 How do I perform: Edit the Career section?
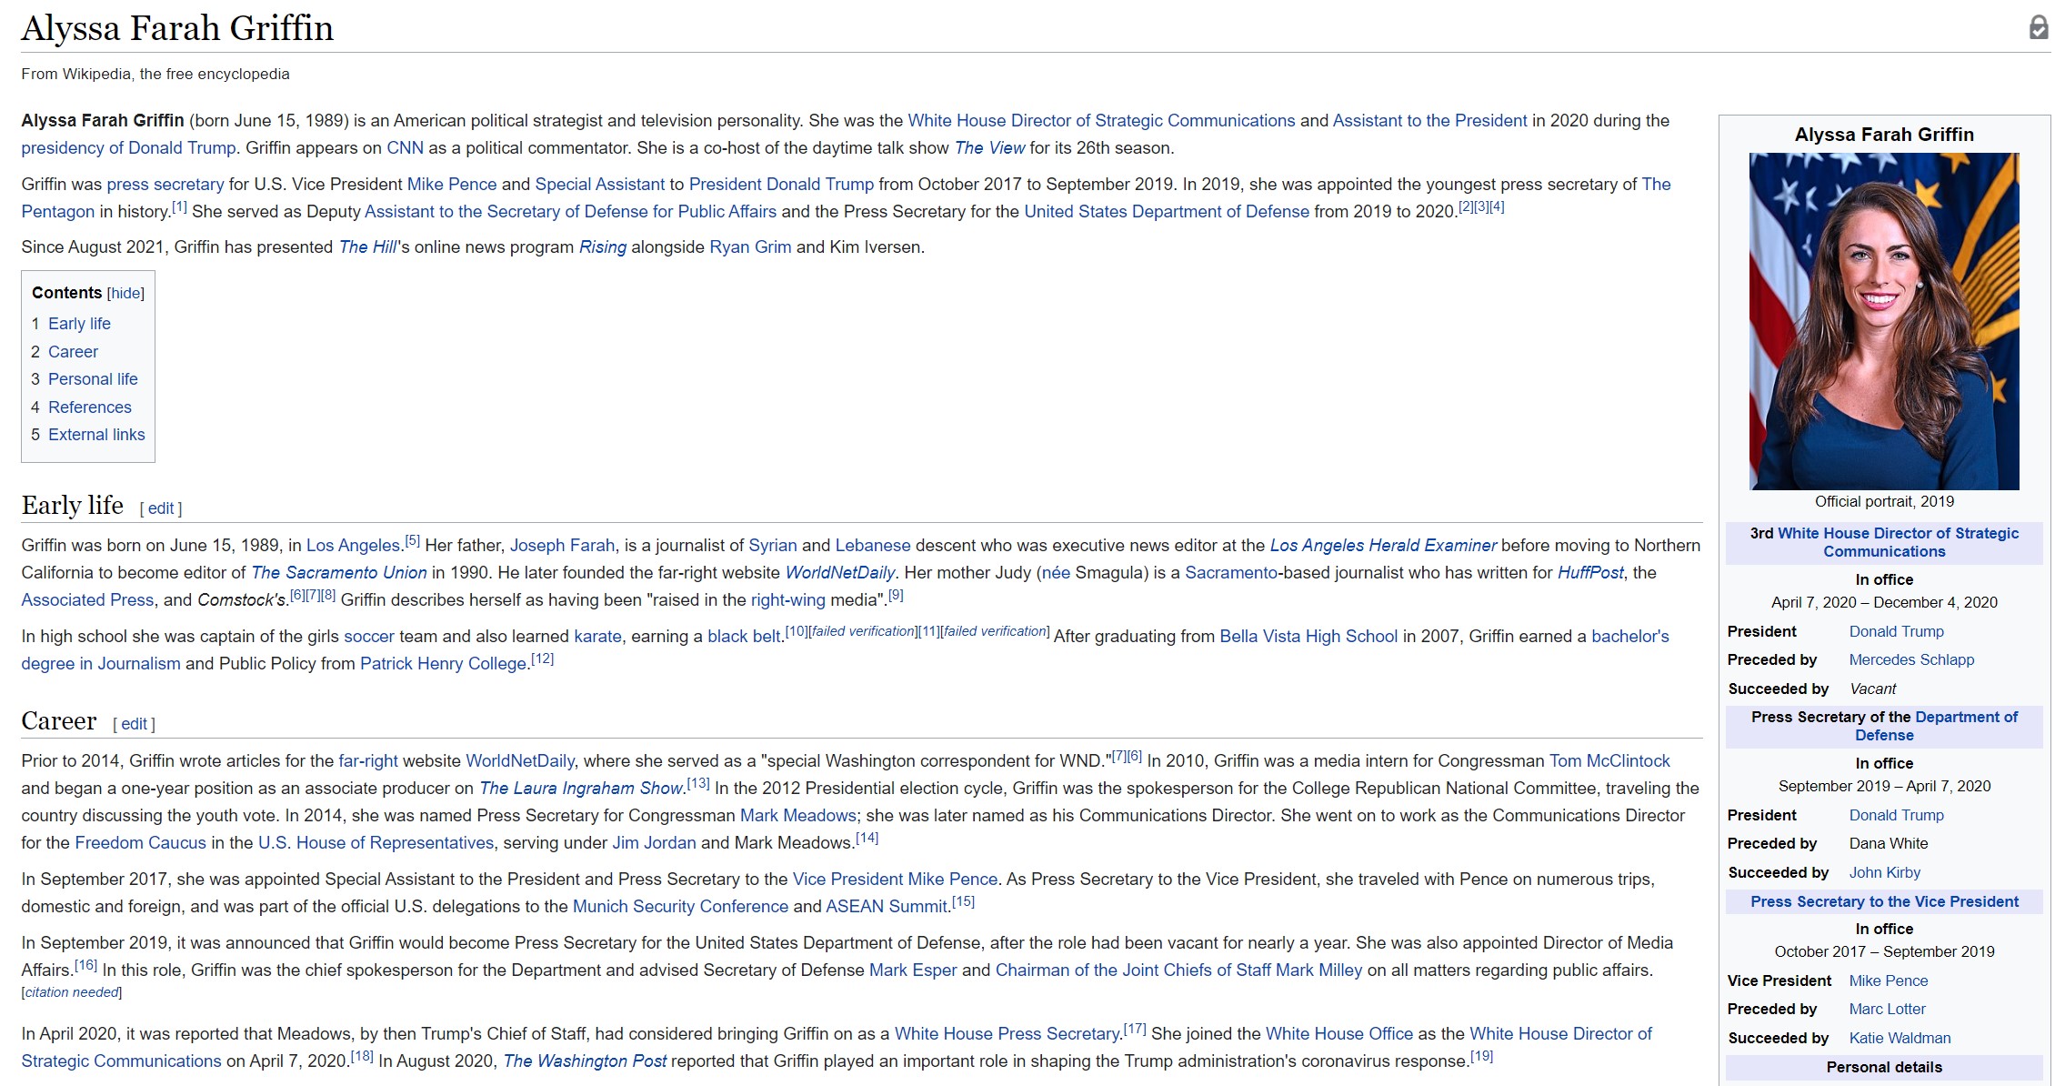pyautogui.click(x=134, y=724)
